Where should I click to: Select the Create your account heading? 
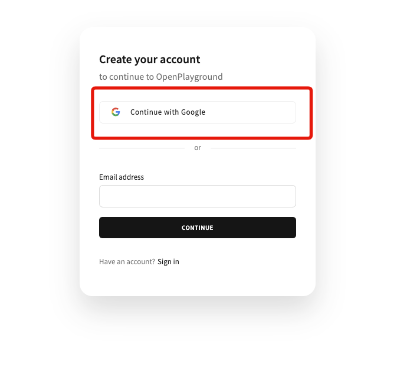pos(149,60)
